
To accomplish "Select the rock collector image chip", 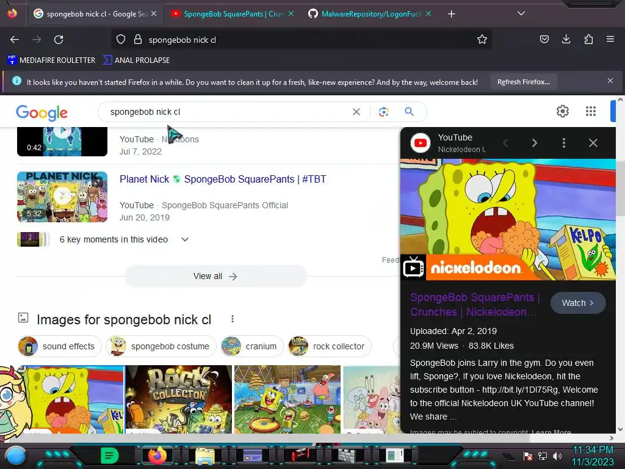I will [329, 346].
